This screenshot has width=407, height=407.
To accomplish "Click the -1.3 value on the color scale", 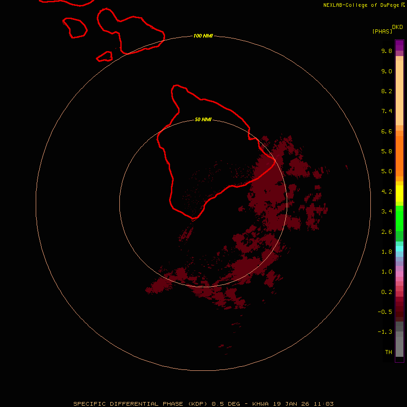I will pos(385,332).
